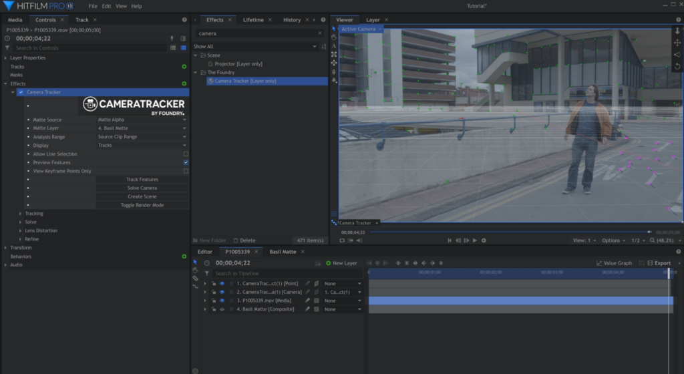Switch Controls to list view icon
The height and width of the screenshot is (374, 684).
point(173,48)
